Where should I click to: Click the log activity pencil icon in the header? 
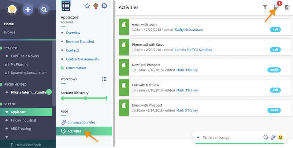pos(287,7)
